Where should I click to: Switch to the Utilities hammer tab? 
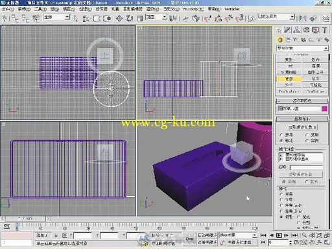(325, 30)
